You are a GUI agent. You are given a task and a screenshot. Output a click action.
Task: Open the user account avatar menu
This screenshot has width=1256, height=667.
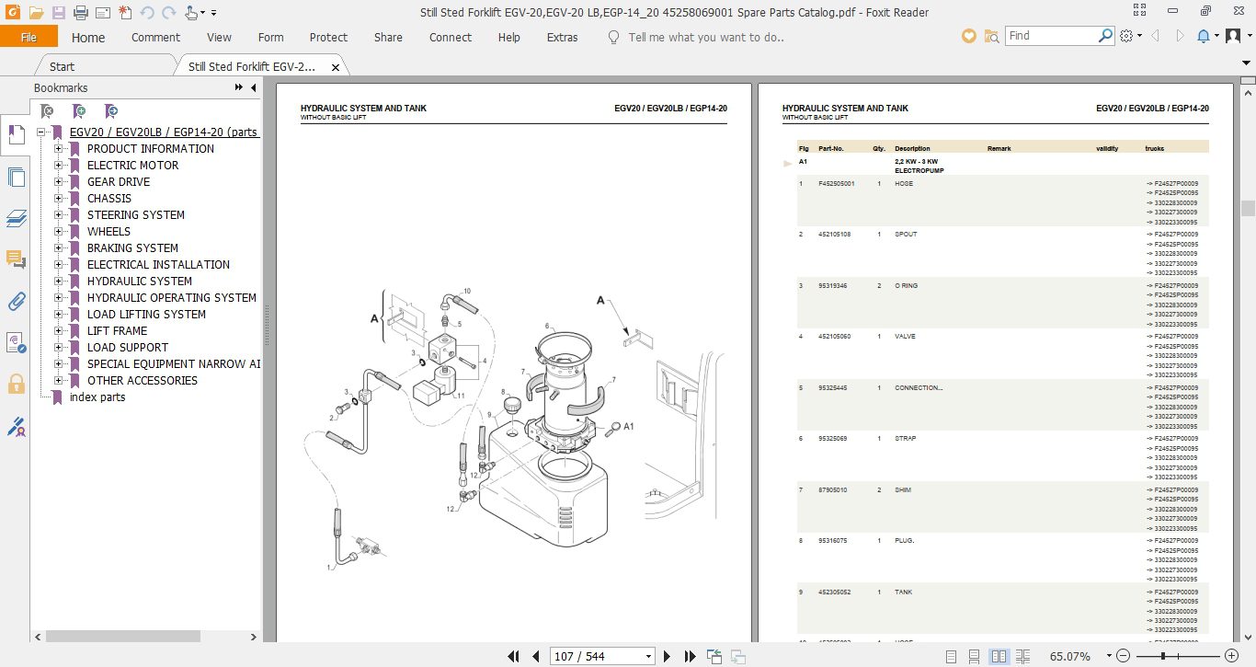coord(1233,36)
